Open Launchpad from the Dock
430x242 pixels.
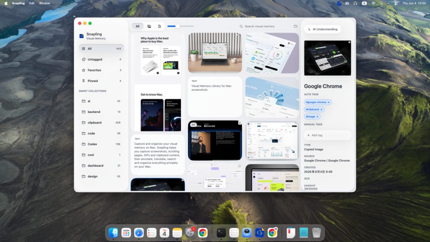coord(126,233)
